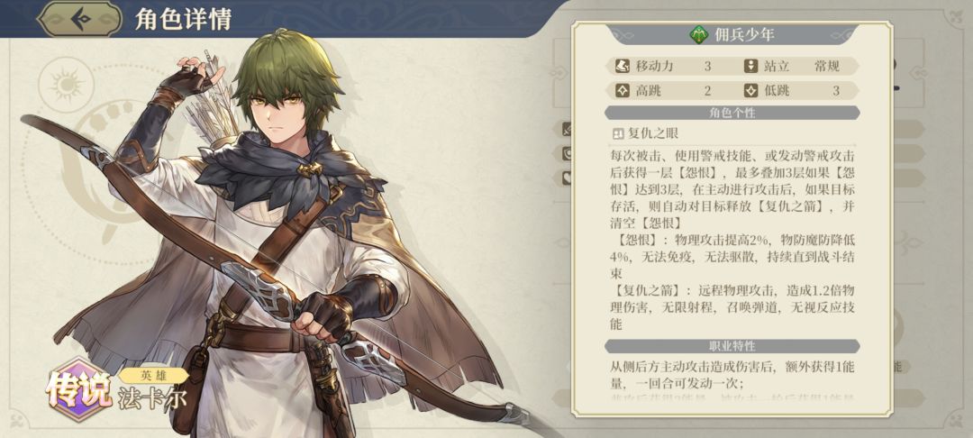Tap the back arrow beside 角色详情
The image size is (973, 438).
(81, 19)
